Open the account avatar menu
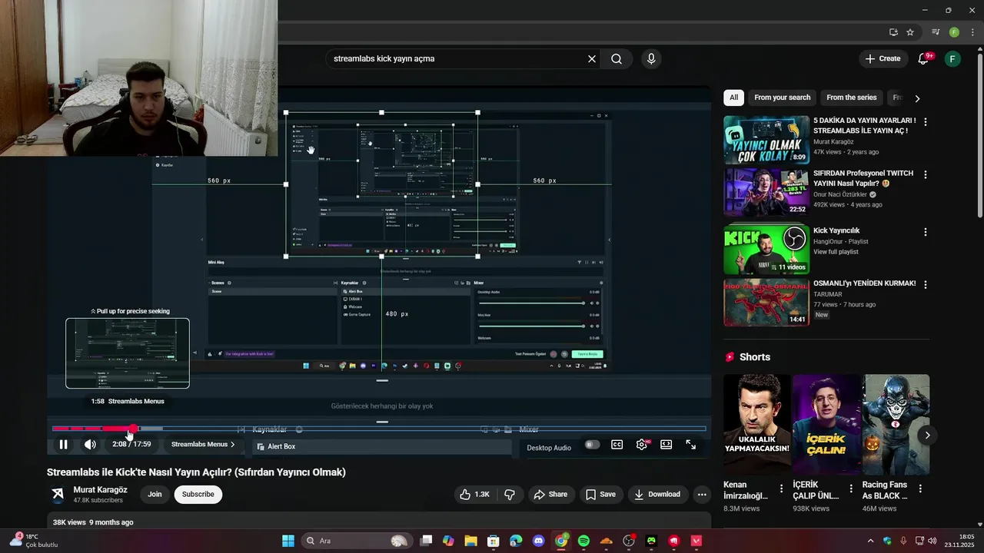Image resolution: width=984 pixels, height=553 pixels. coord(952,59)
